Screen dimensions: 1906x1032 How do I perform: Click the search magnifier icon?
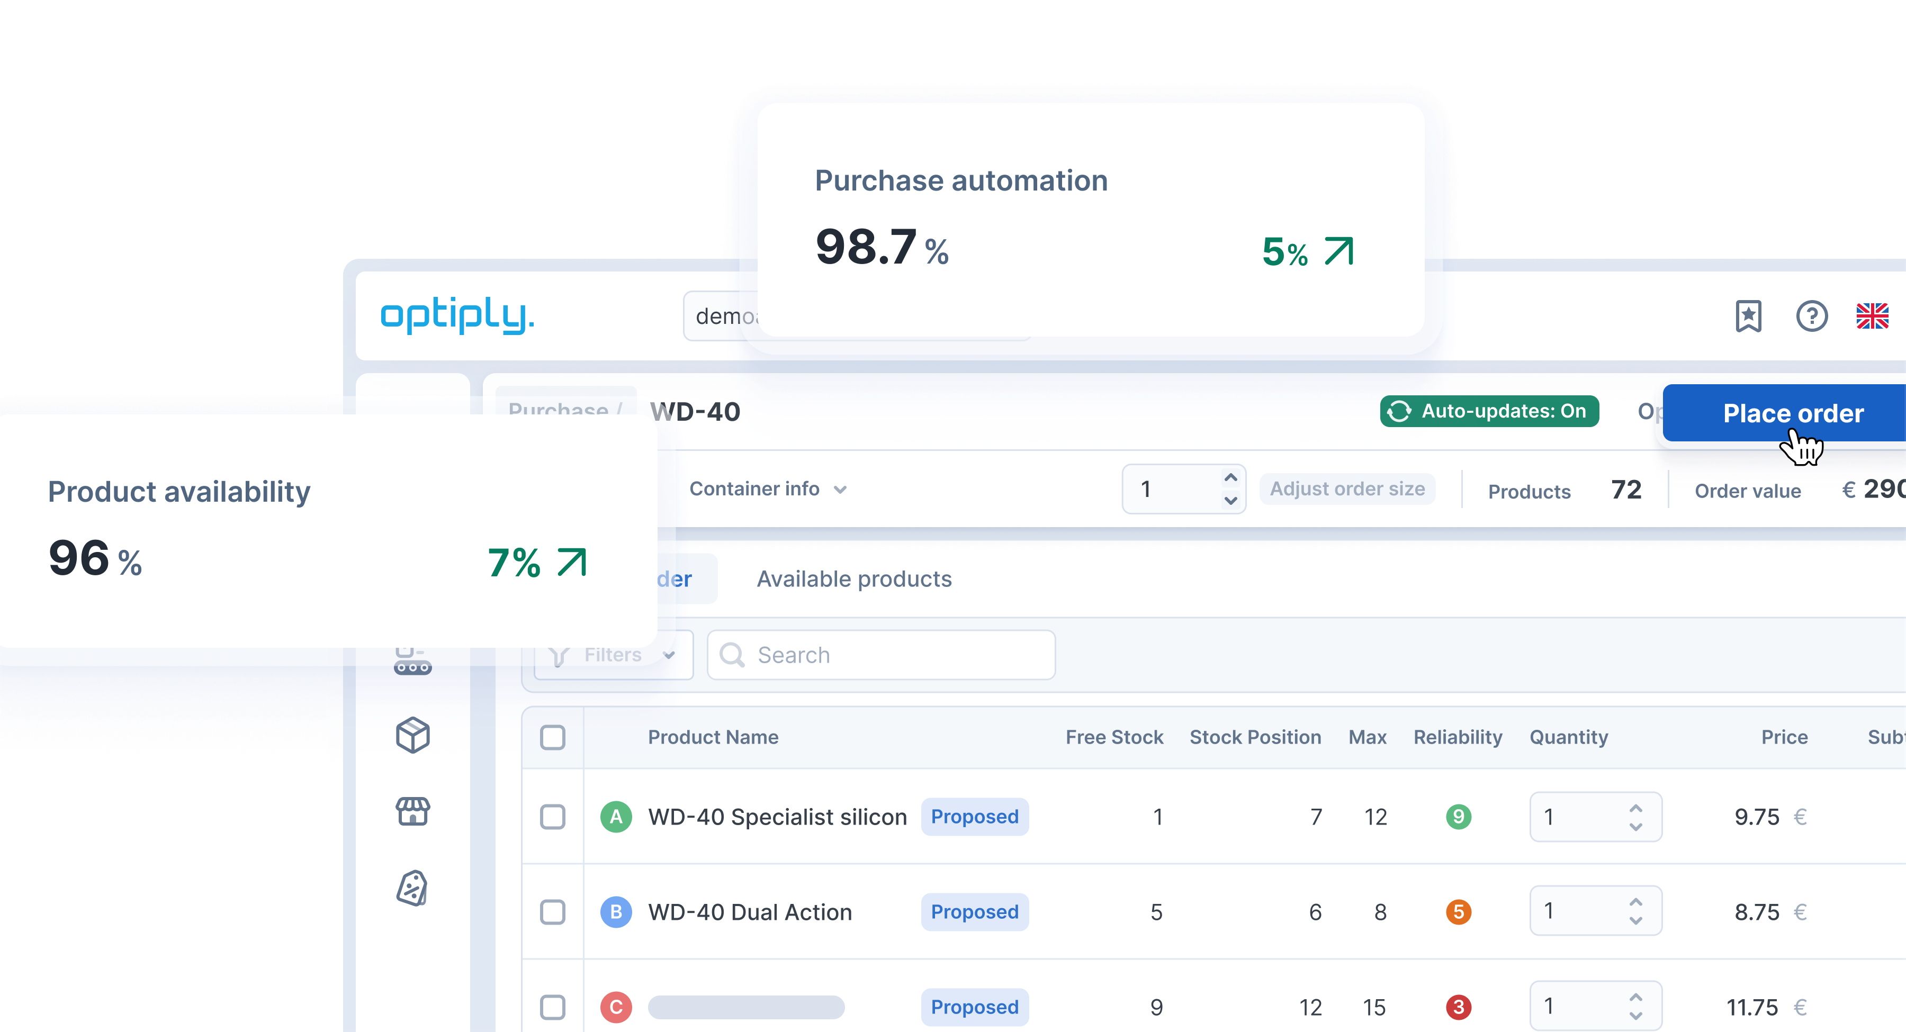[732, 654]
